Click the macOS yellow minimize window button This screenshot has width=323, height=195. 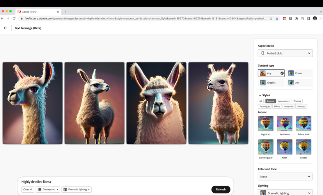(7, 11)
